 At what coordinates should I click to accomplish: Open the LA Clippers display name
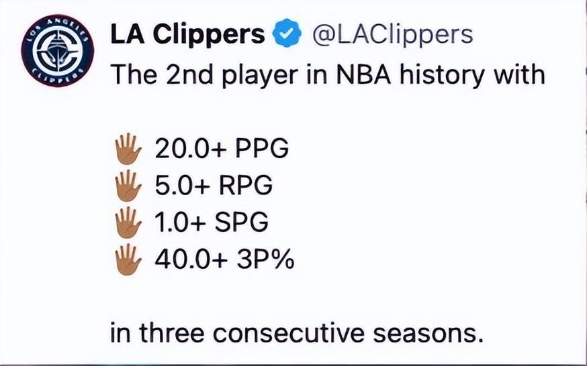tap(187, 35)
